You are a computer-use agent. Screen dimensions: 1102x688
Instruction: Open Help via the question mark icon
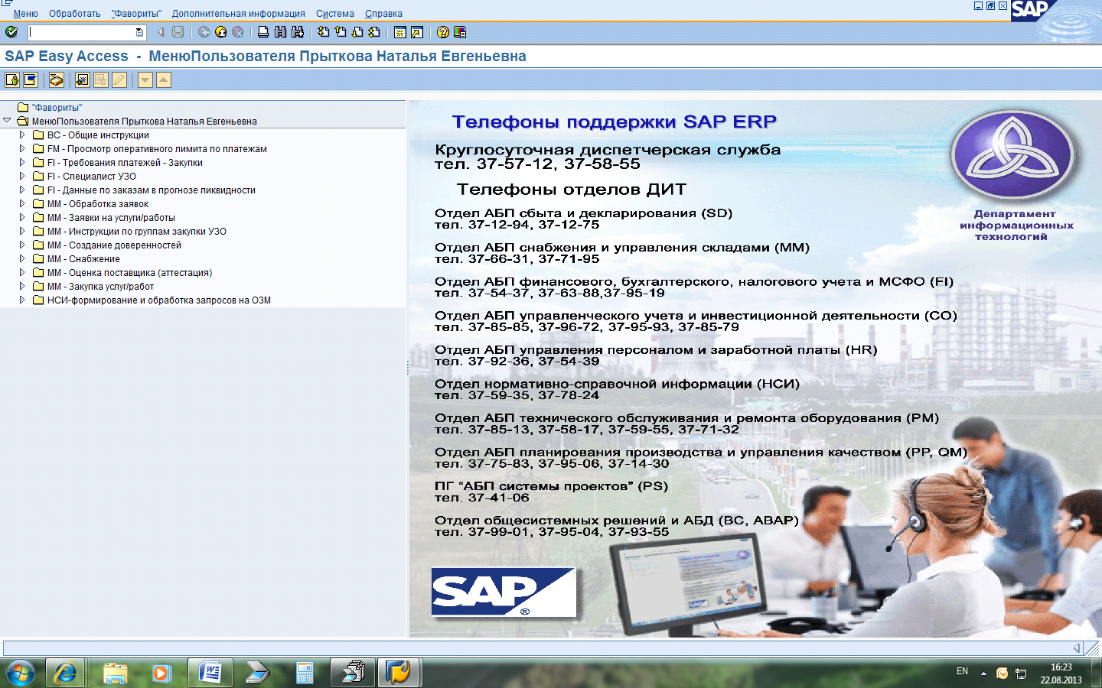[x=443, y=32]
